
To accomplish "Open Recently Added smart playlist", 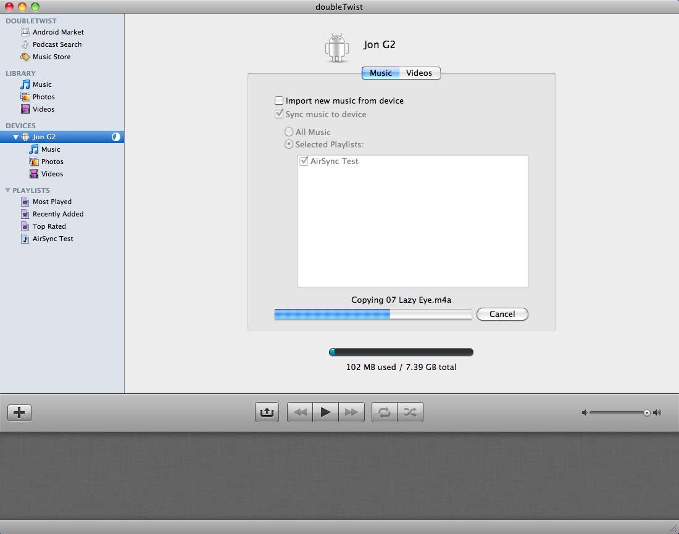I will click(58, 214).
